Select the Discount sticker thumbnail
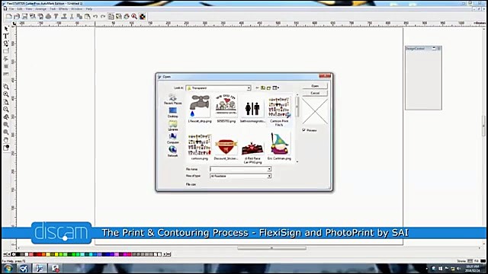488x274 pixels. 226,146
